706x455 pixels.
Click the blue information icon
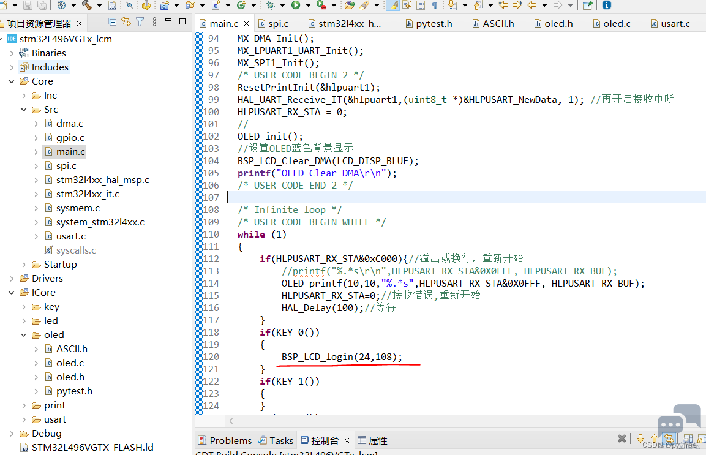coord(606,5)
